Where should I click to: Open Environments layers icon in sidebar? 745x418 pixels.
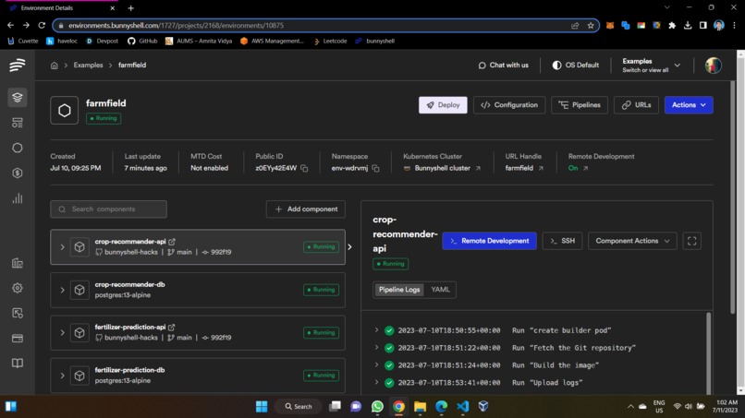click(x=18, y=97)
